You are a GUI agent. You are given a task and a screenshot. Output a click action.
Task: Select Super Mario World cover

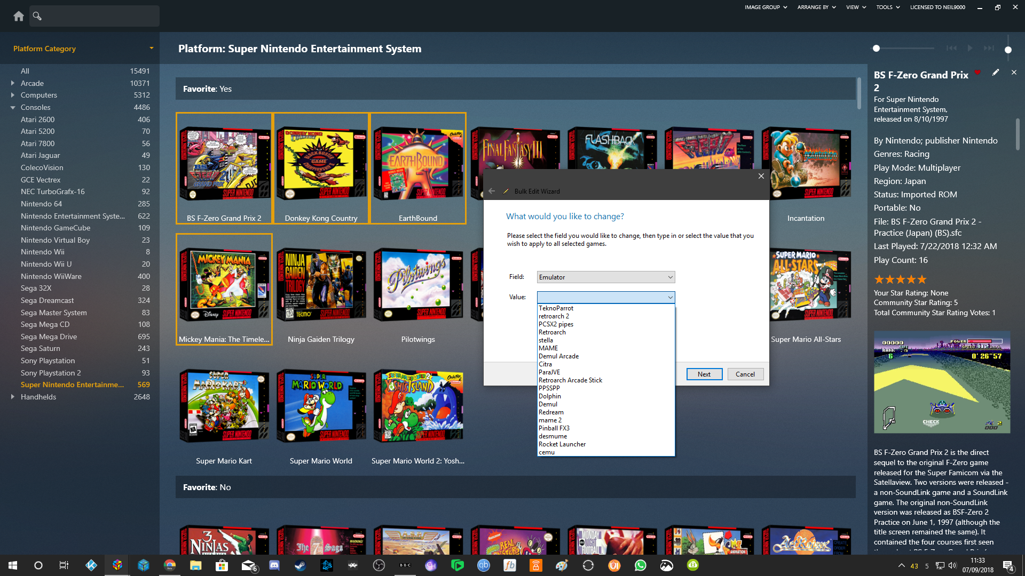pos(321,406)
